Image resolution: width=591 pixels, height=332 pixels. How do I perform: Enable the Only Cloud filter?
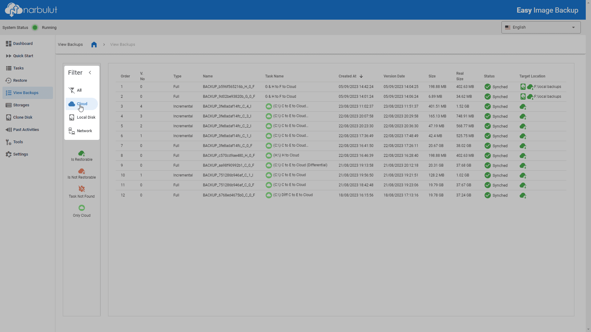pos(82,211)
